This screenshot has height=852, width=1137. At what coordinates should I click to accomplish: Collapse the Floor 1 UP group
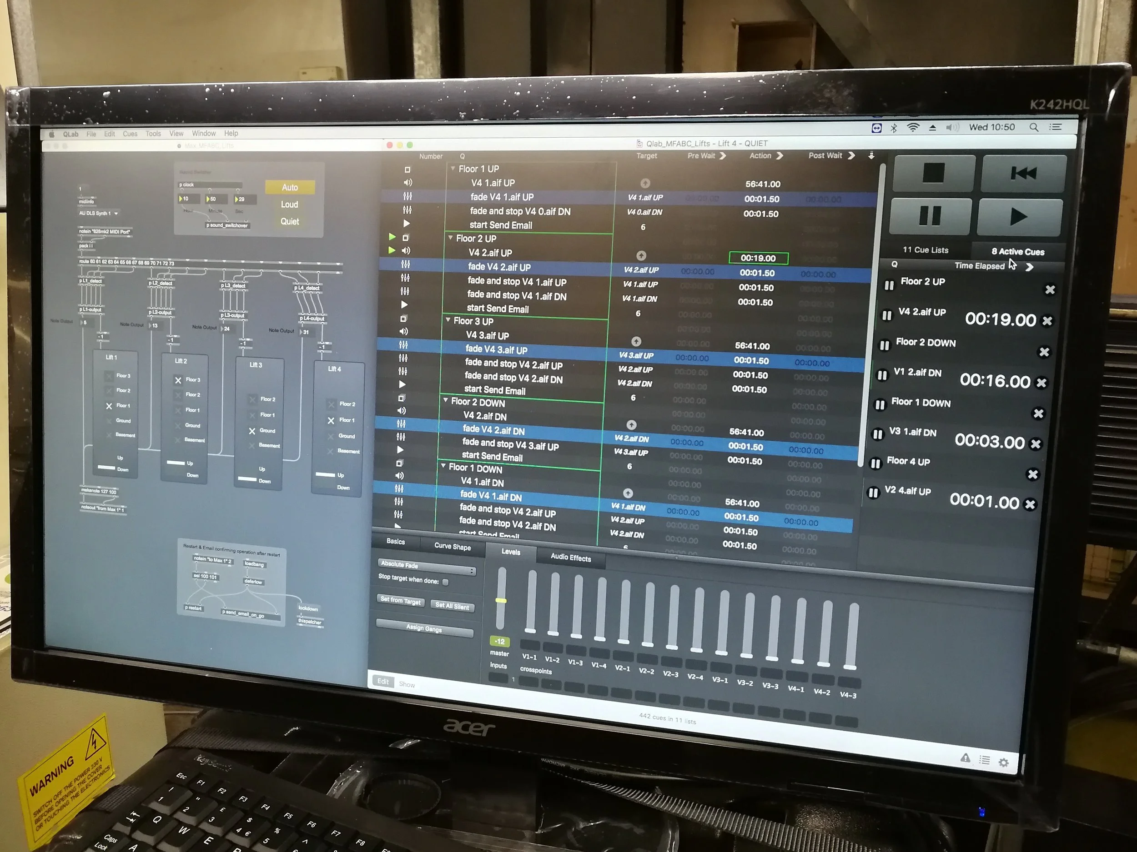click(x=453, y=168)
